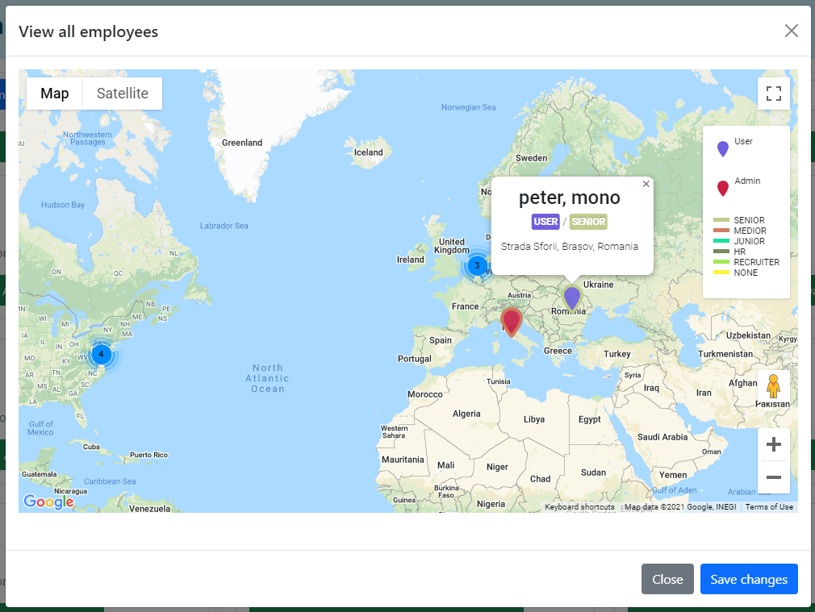Open Keyboard shortcuts link
The image size is (815, 612).
pos(579,507)
